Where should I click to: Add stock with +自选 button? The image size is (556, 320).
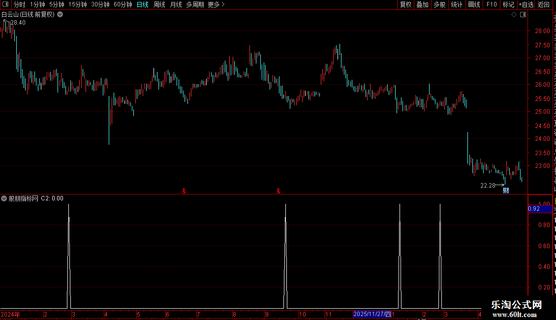526,4
